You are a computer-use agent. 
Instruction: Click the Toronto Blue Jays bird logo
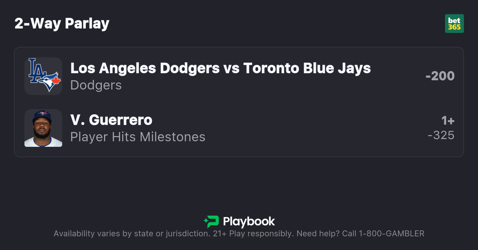click(50, 81)
